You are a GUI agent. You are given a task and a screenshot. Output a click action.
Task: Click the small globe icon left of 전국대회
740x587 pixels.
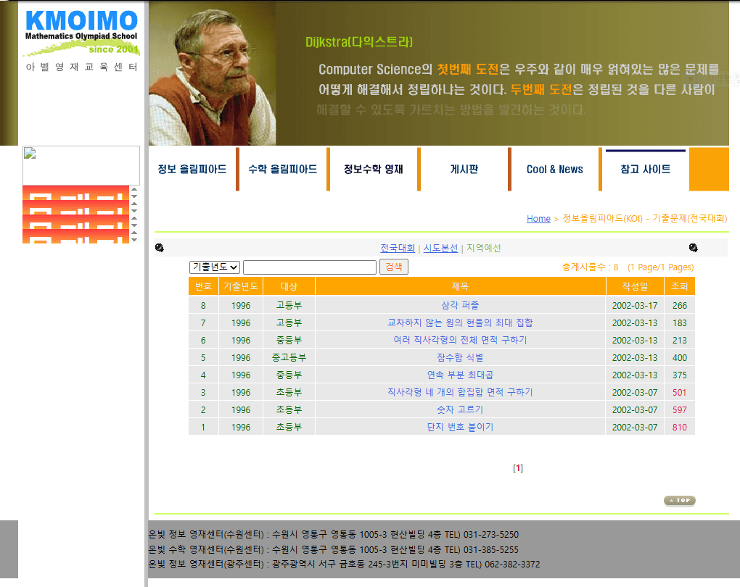pos(160,248)
